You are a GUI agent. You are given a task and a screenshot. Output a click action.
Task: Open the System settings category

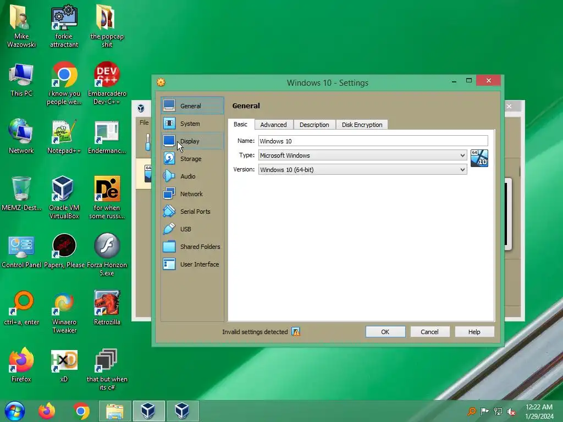(x=192, y=124)
